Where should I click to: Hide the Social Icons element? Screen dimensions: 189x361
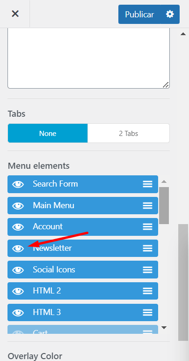(x=18, y=270)
